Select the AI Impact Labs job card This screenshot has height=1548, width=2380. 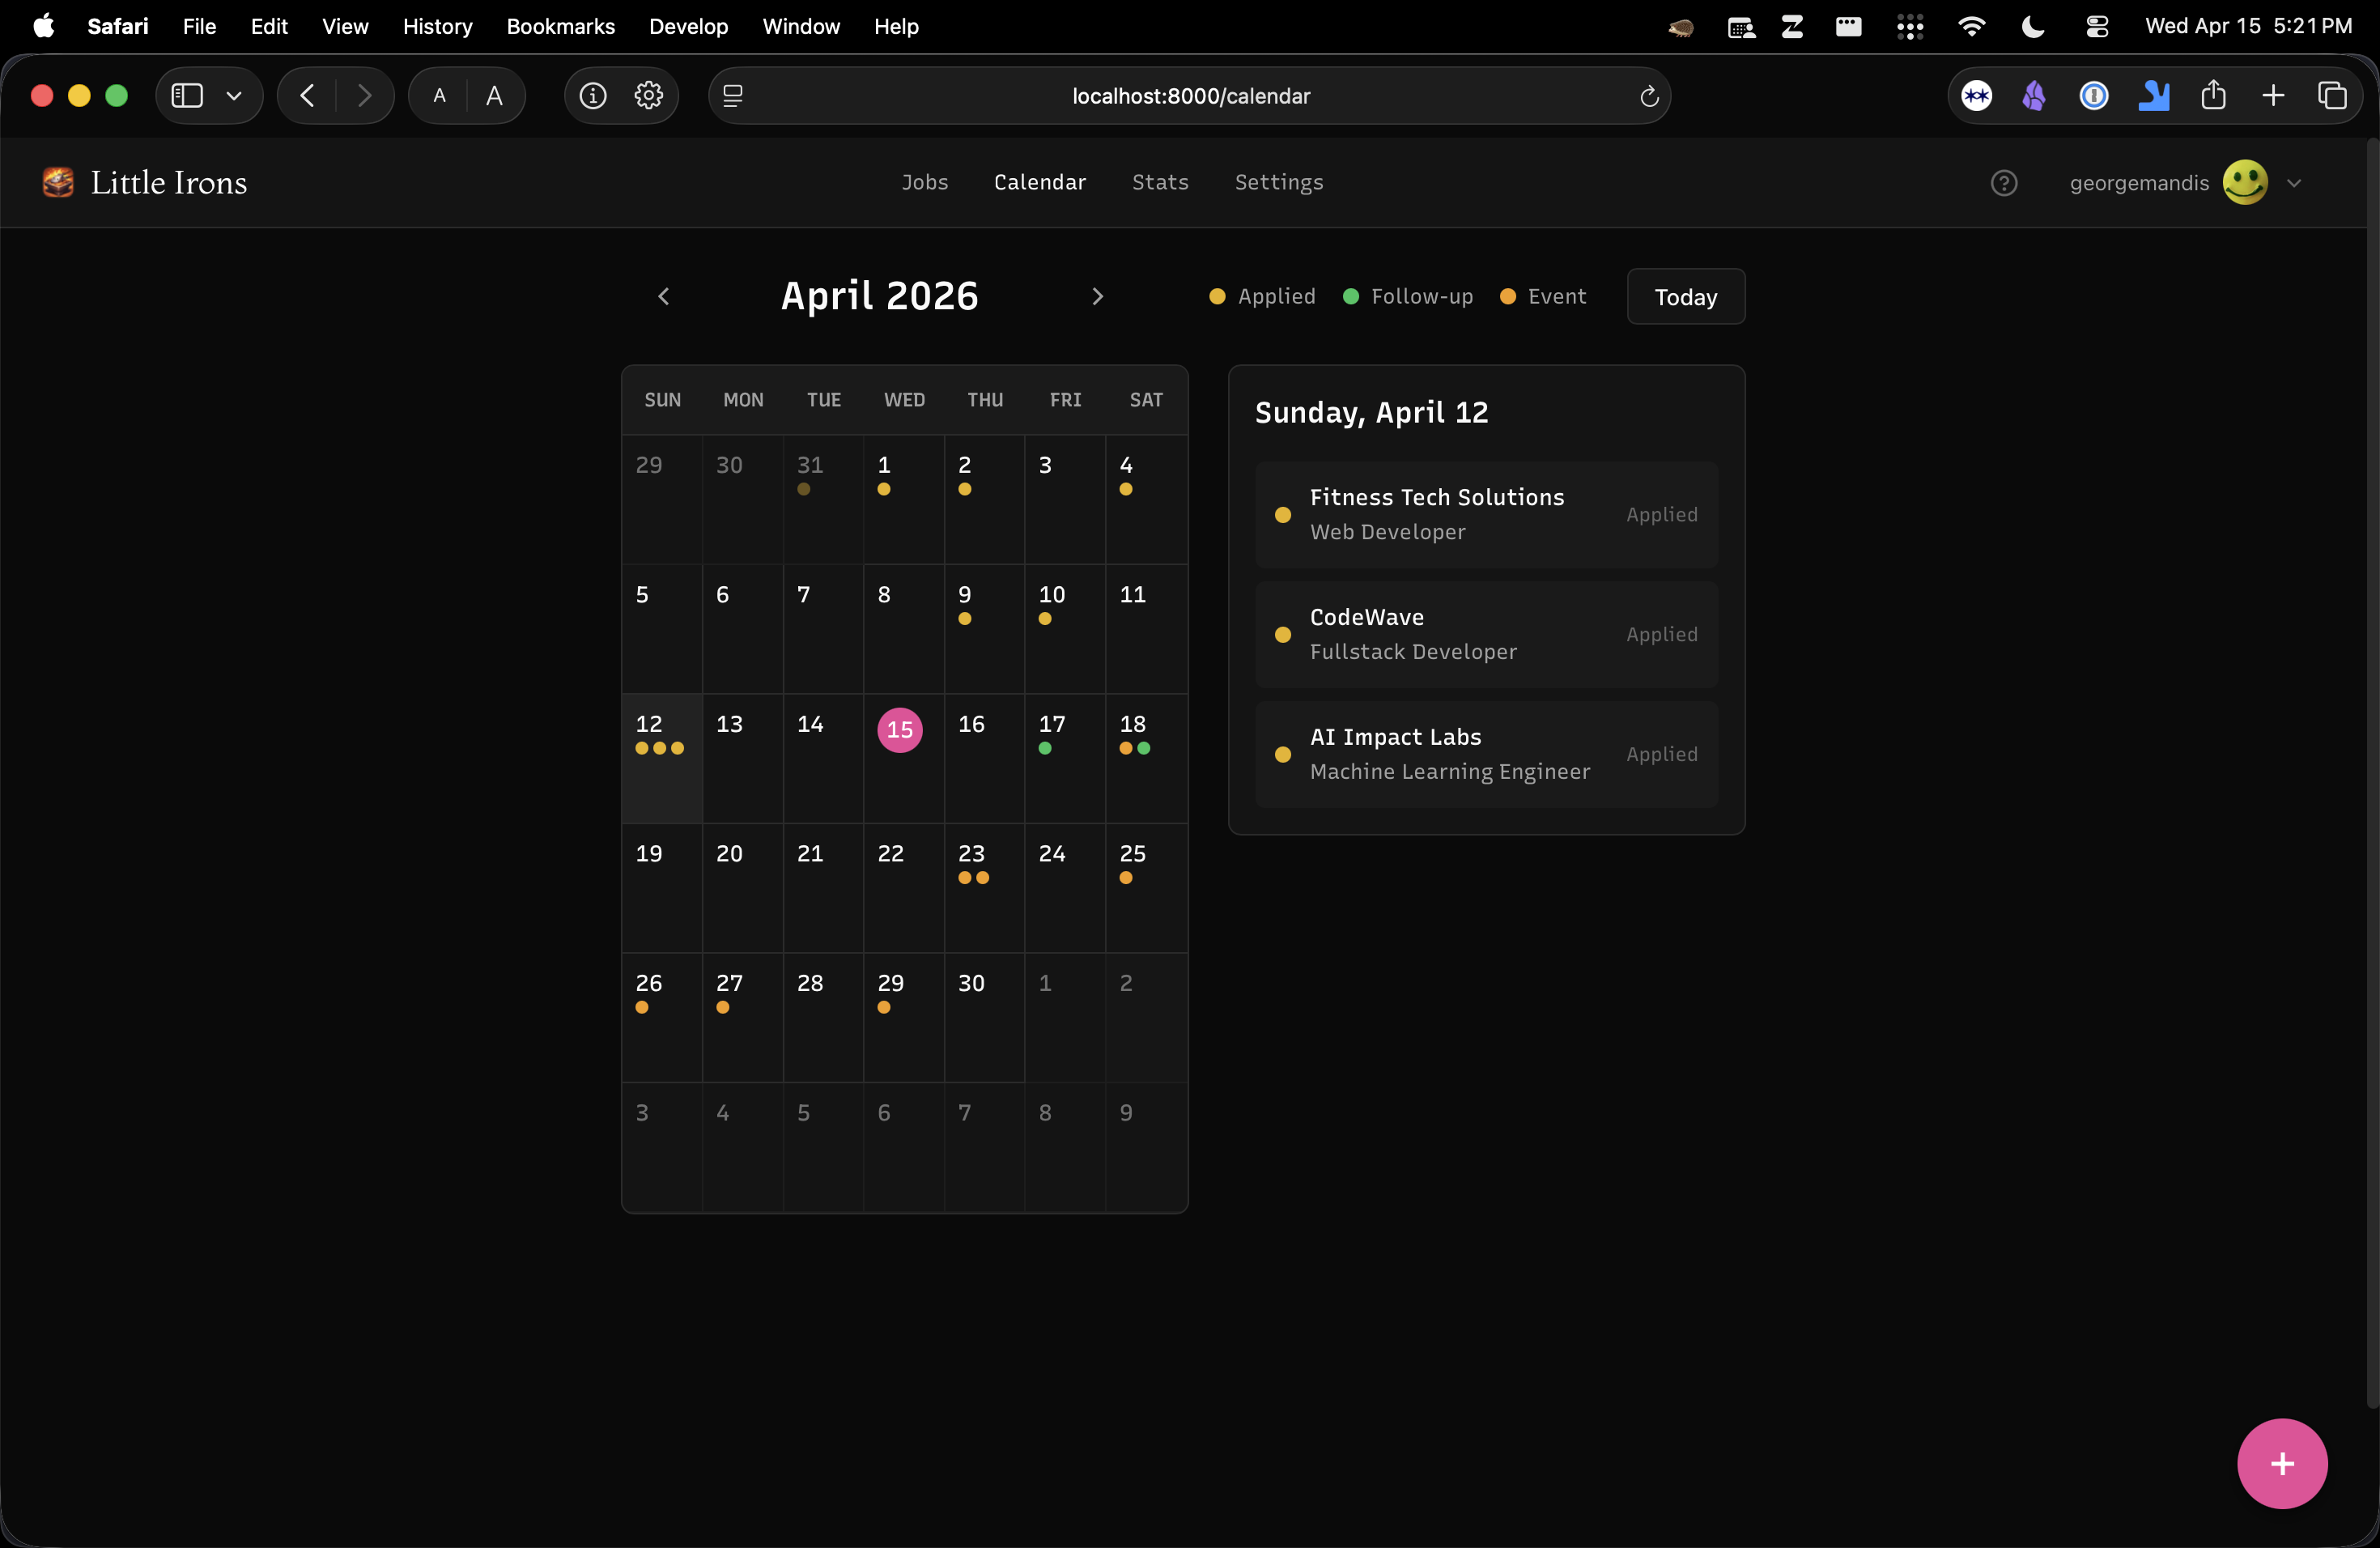(x=1486, y=755)
